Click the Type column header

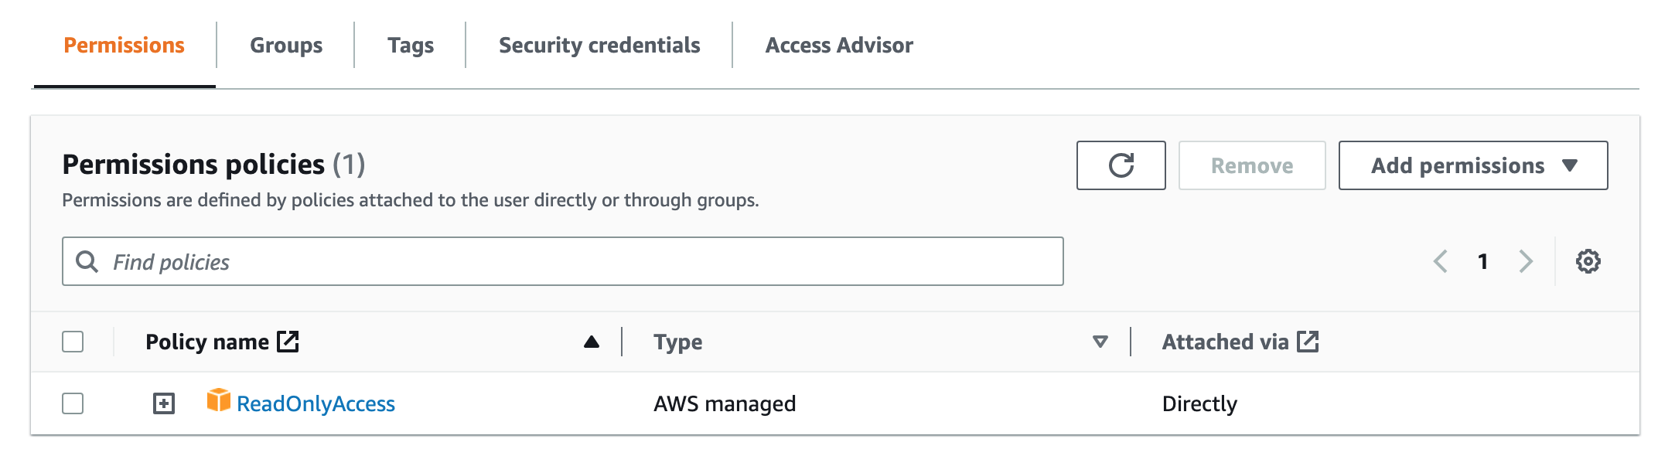(678, 342)
